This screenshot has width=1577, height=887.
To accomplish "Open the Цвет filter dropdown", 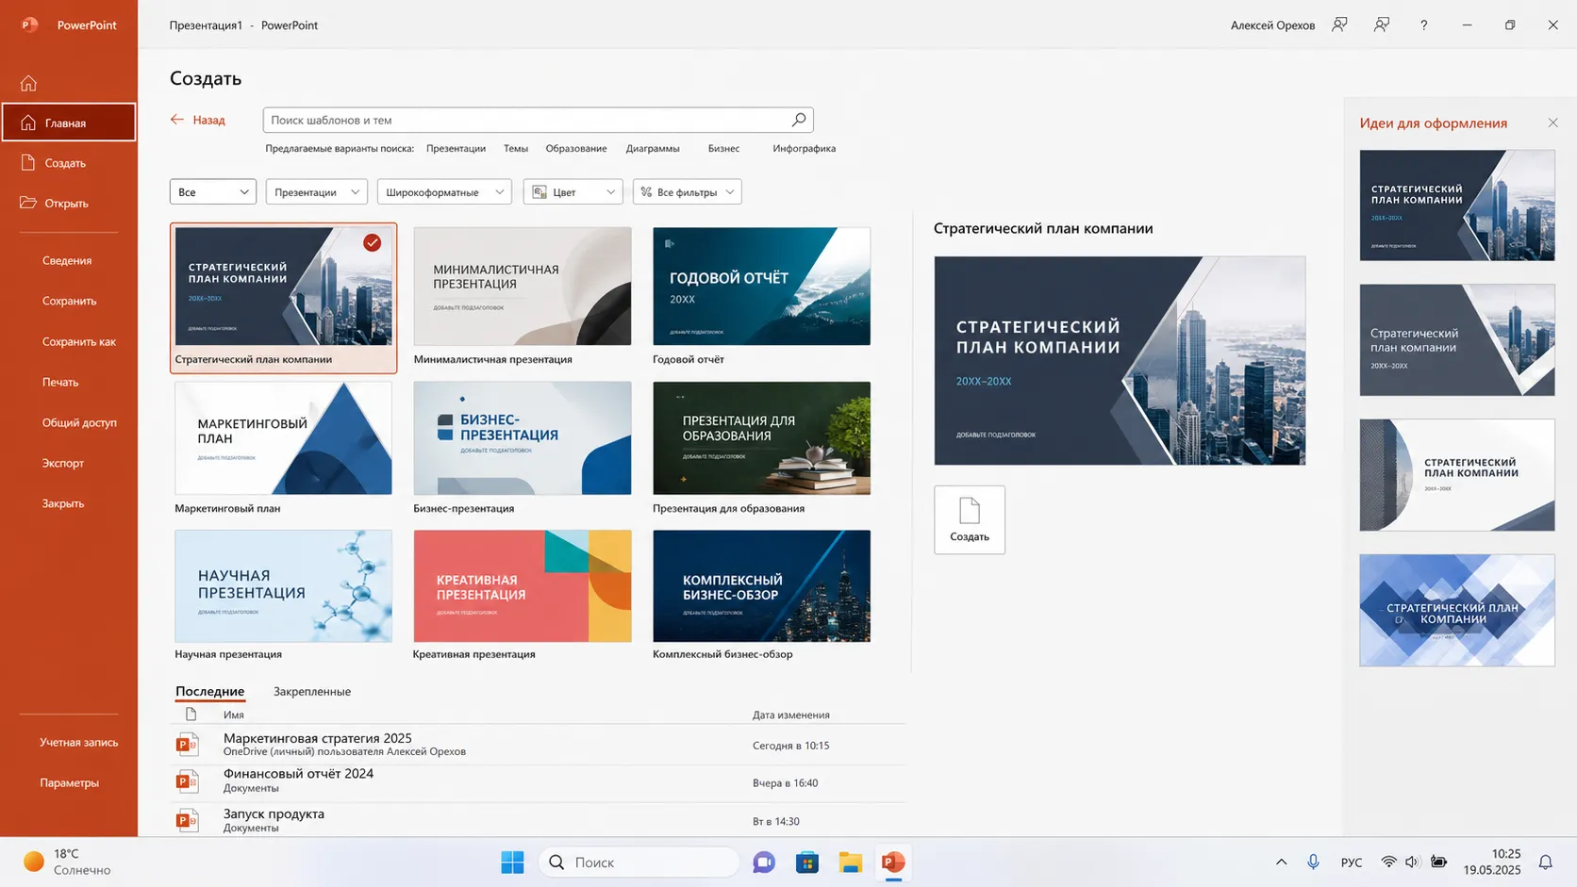I will tap(573, 192).
